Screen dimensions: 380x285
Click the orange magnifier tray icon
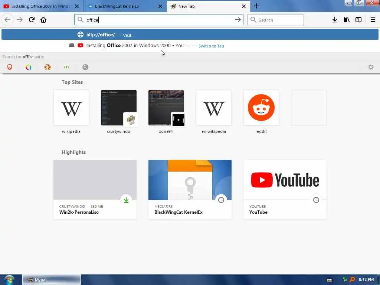(353, 280)
